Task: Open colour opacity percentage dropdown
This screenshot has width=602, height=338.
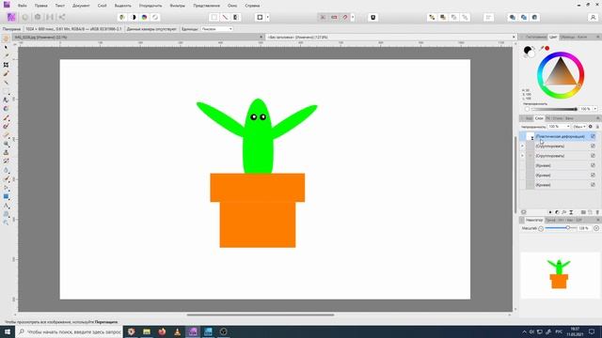Action: tap(594, 109)
